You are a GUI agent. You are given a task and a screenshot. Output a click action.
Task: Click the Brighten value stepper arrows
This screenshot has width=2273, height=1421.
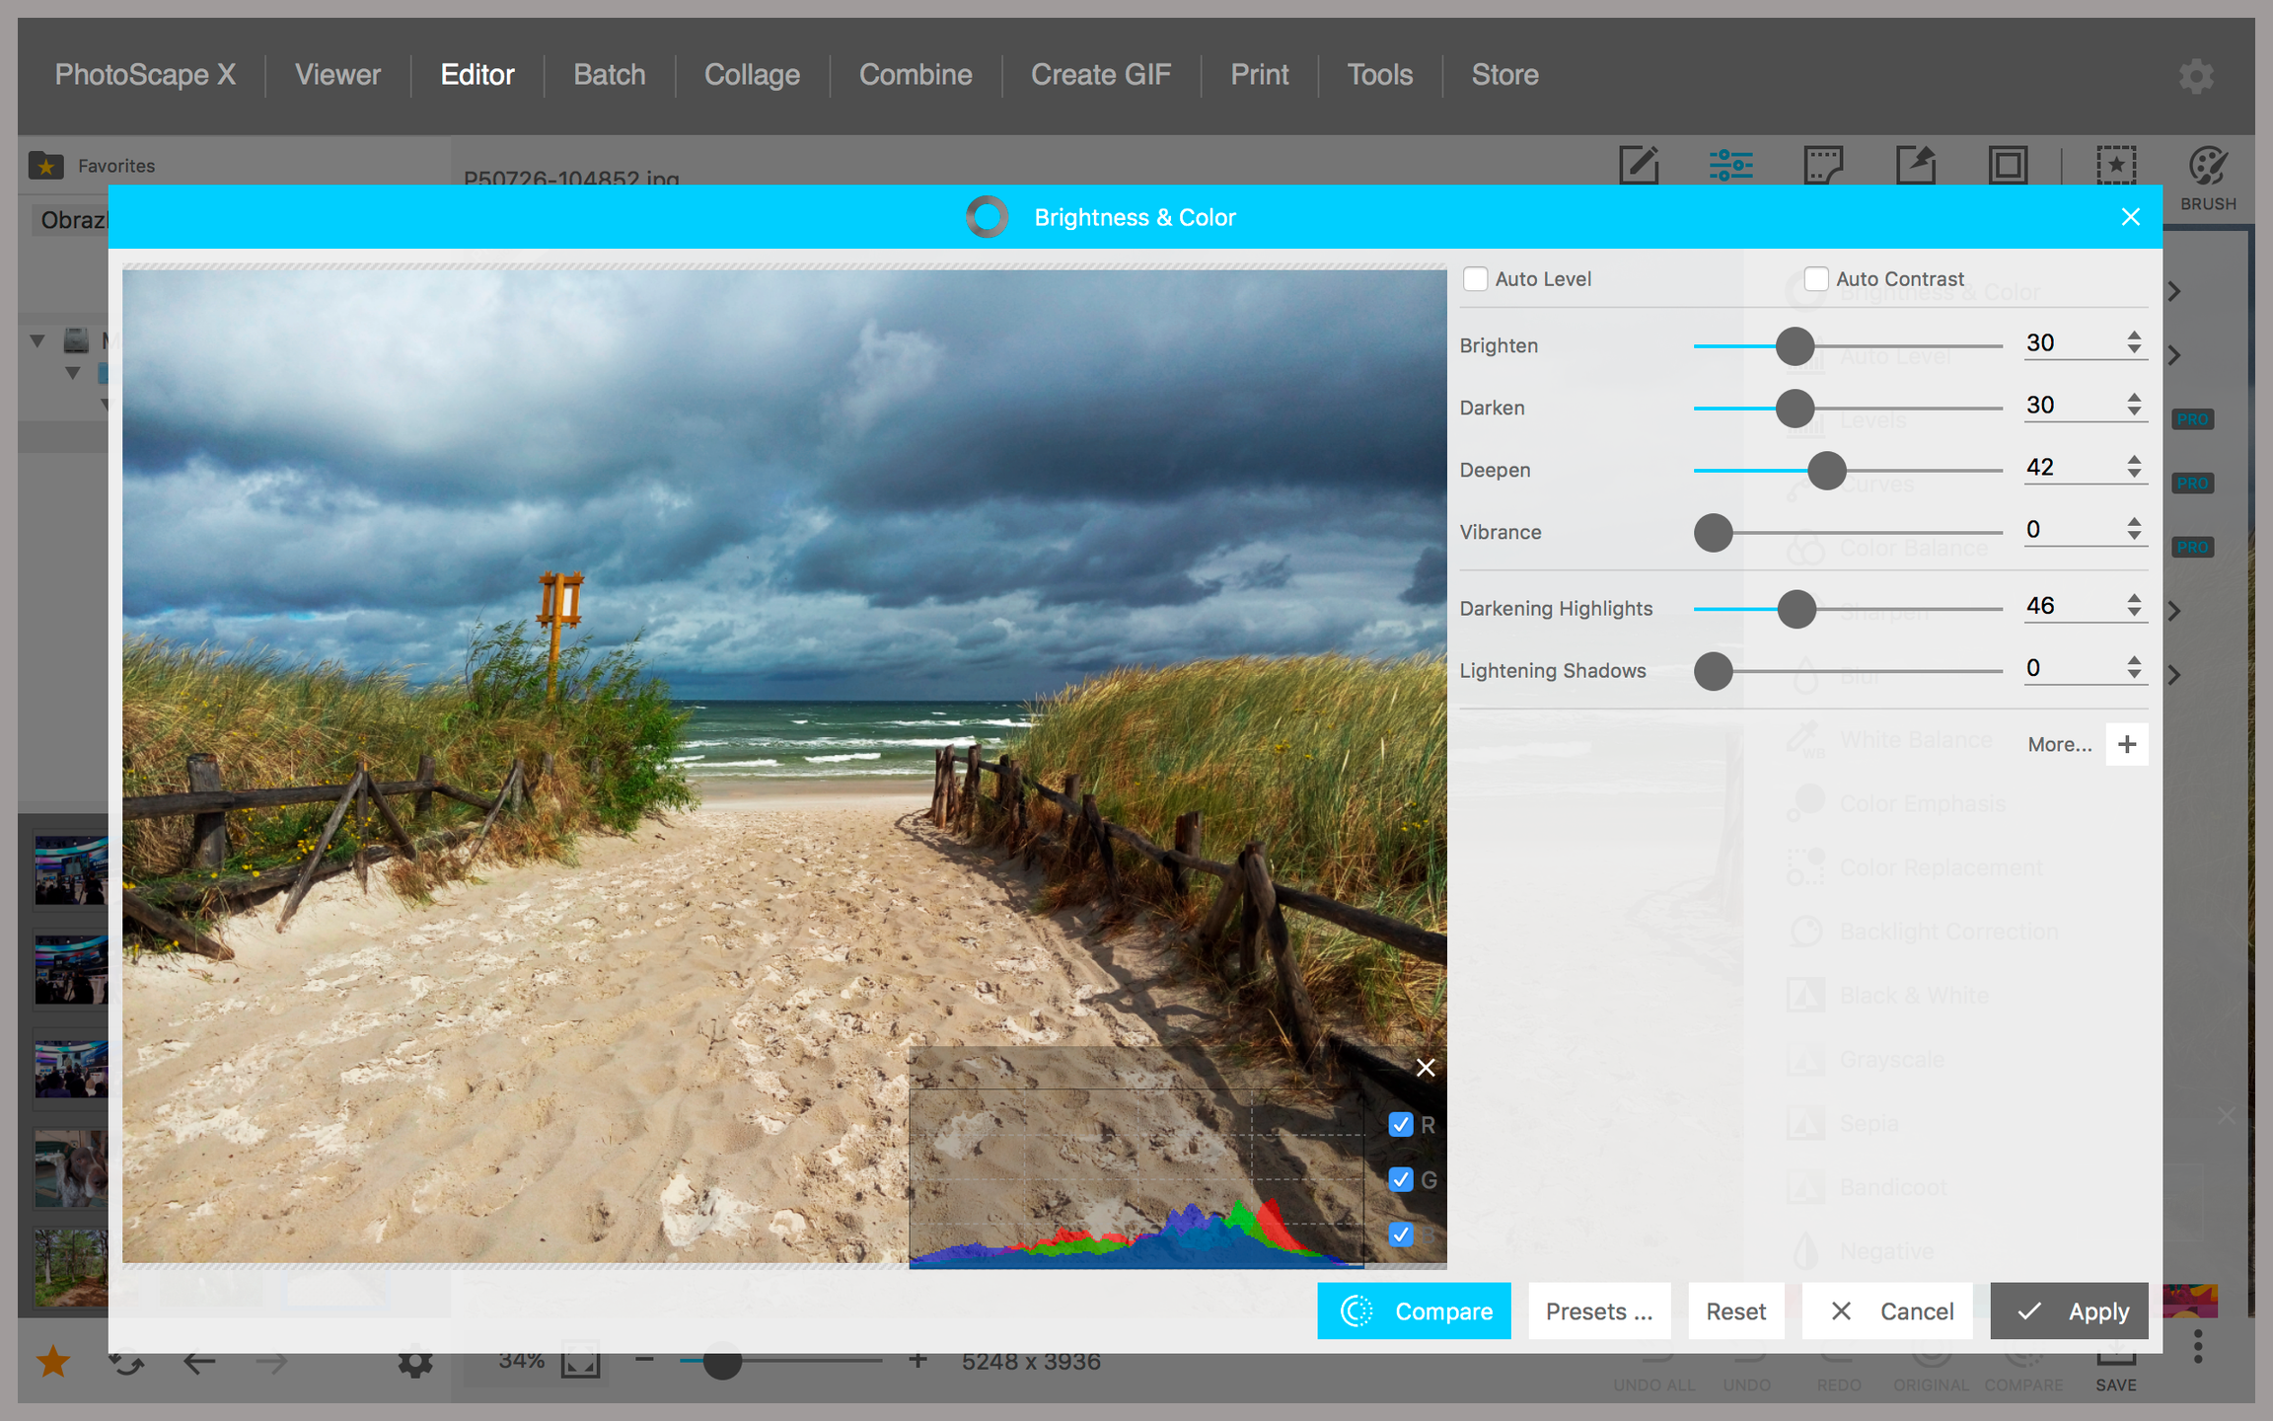(2134, 342)
